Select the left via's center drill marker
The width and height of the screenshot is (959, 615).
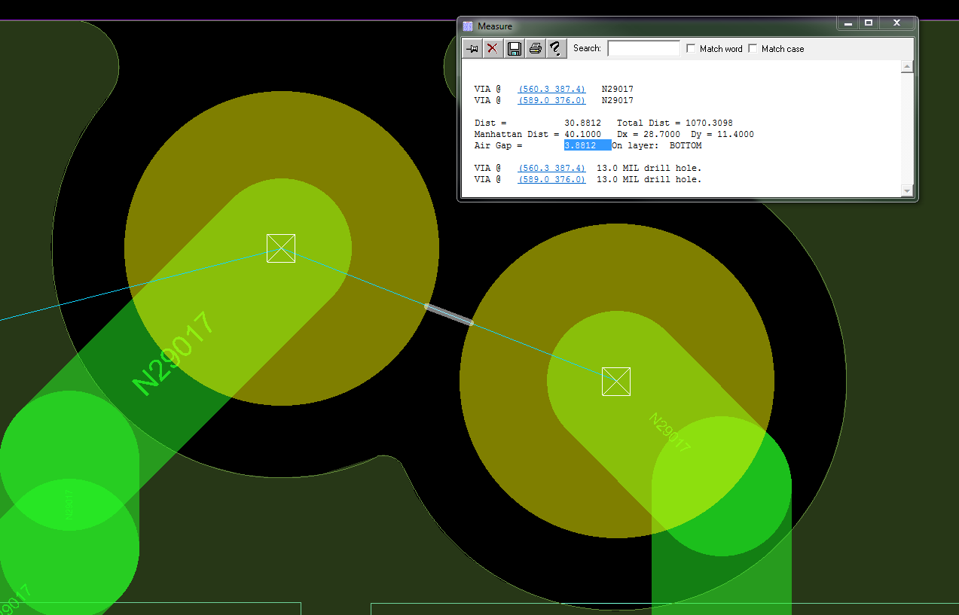281,248
